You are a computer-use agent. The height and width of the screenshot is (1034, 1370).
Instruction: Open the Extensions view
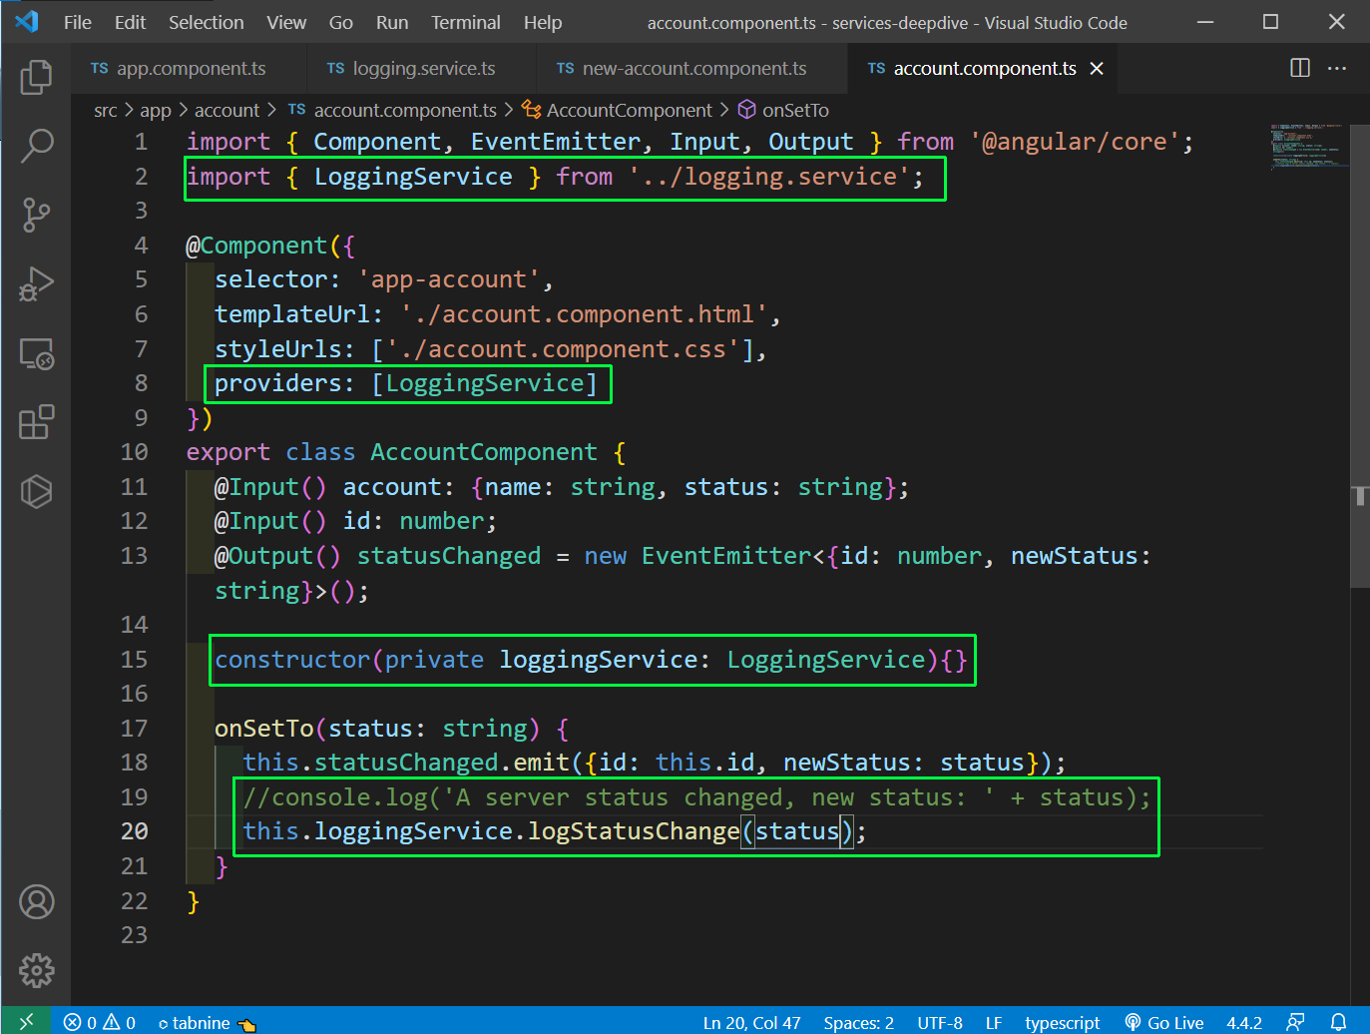click(37, 422)
